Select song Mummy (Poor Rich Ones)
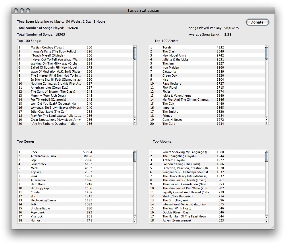This screenshot has height=245, width=286. tap(75, 96)
